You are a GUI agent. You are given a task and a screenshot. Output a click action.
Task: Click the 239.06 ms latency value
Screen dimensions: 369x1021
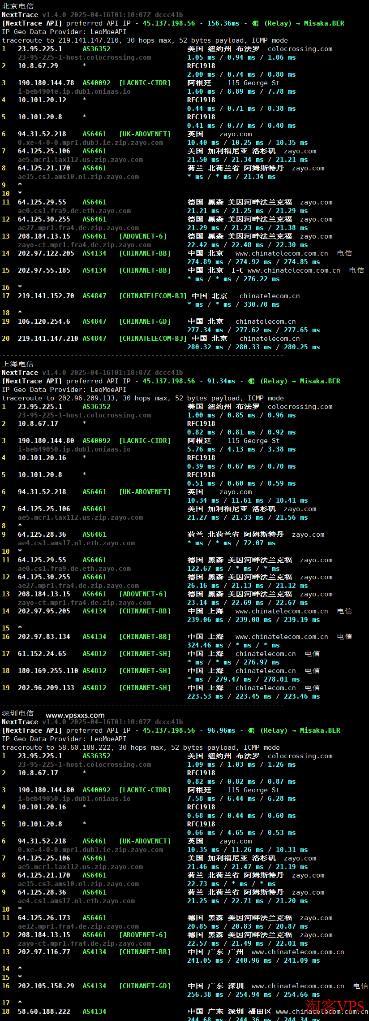(x=205, y=620)
